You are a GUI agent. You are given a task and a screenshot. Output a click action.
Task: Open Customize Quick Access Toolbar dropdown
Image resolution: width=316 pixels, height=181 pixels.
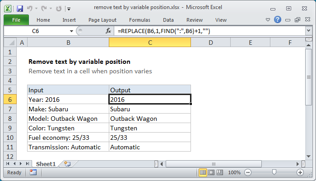pyautogui.click(x=69, y=9)
